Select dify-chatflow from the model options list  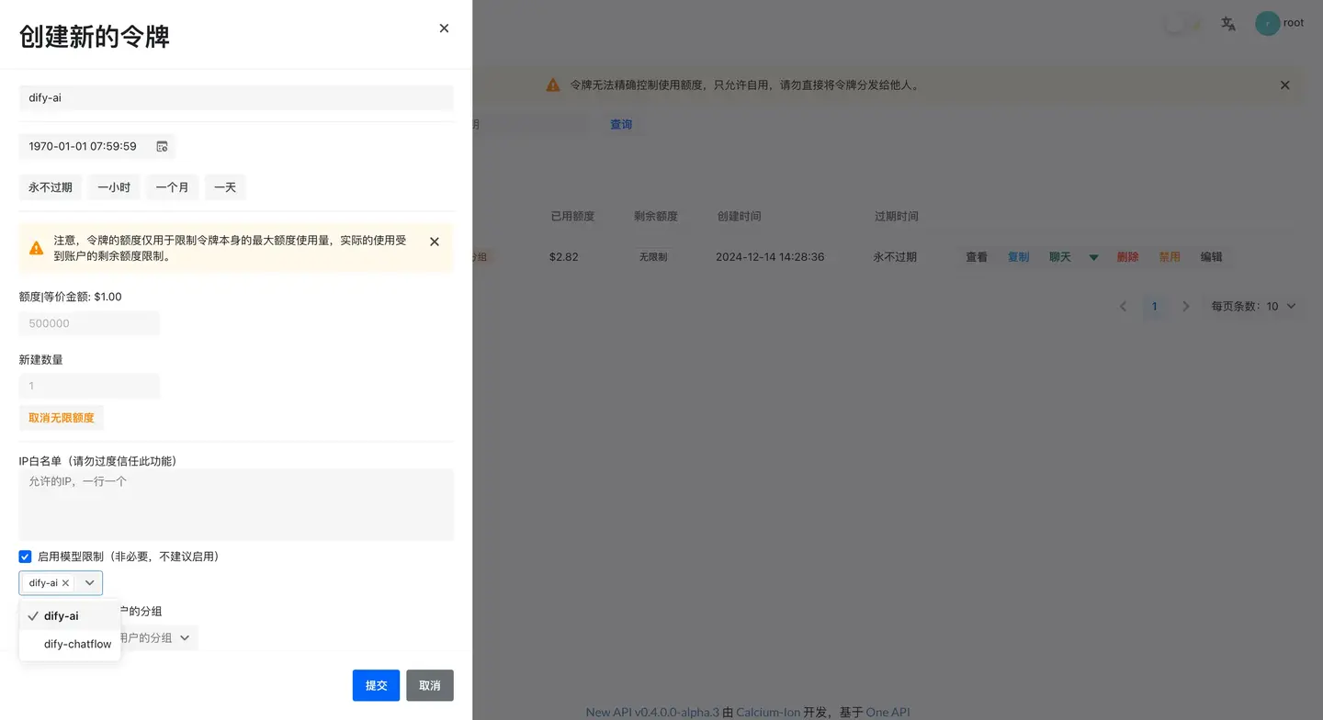click(77, 644)
